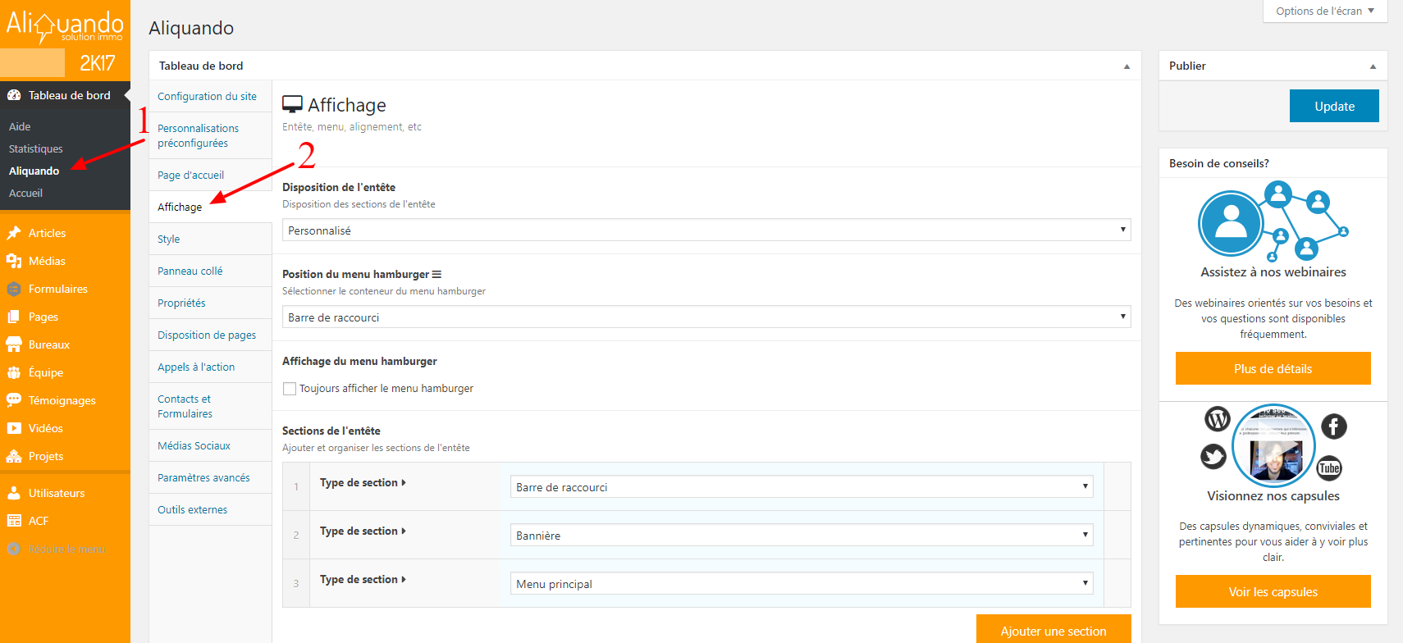Click the ACF table icon
This screenshot has height=643, width=1403.
14,521
